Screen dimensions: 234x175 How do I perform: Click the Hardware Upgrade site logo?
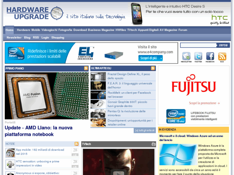[35, 13]
